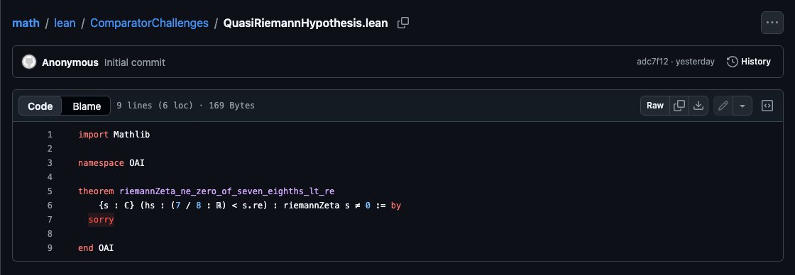Click the Anonymous author name

point(70,62)
